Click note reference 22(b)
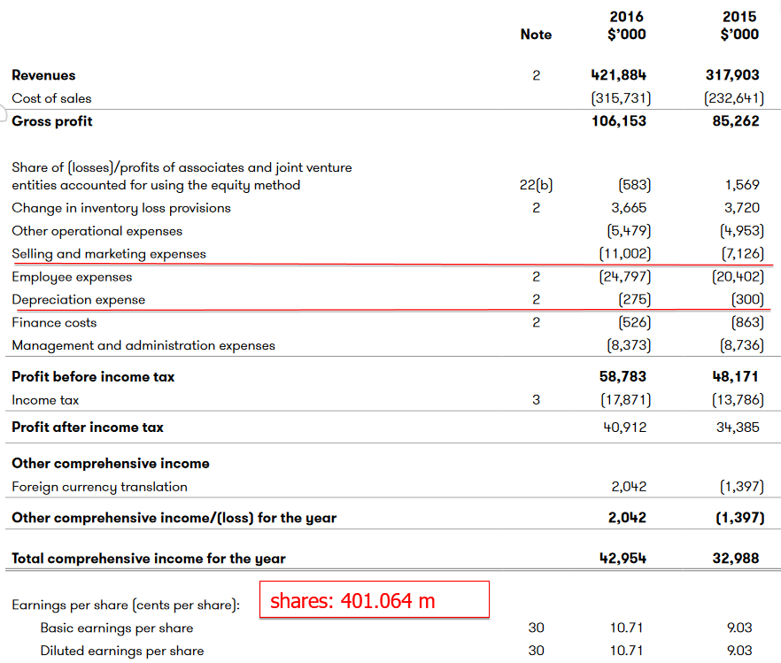The height and width of the screenshot is (663, 781). click(536, 185)
